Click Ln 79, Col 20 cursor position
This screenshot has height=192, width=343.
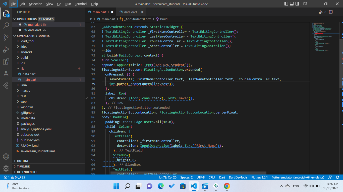(x=168, y=177)
